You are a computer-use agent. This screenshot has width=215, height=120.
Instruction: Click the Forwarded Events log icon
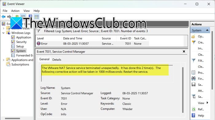click(x=13, y=55)
